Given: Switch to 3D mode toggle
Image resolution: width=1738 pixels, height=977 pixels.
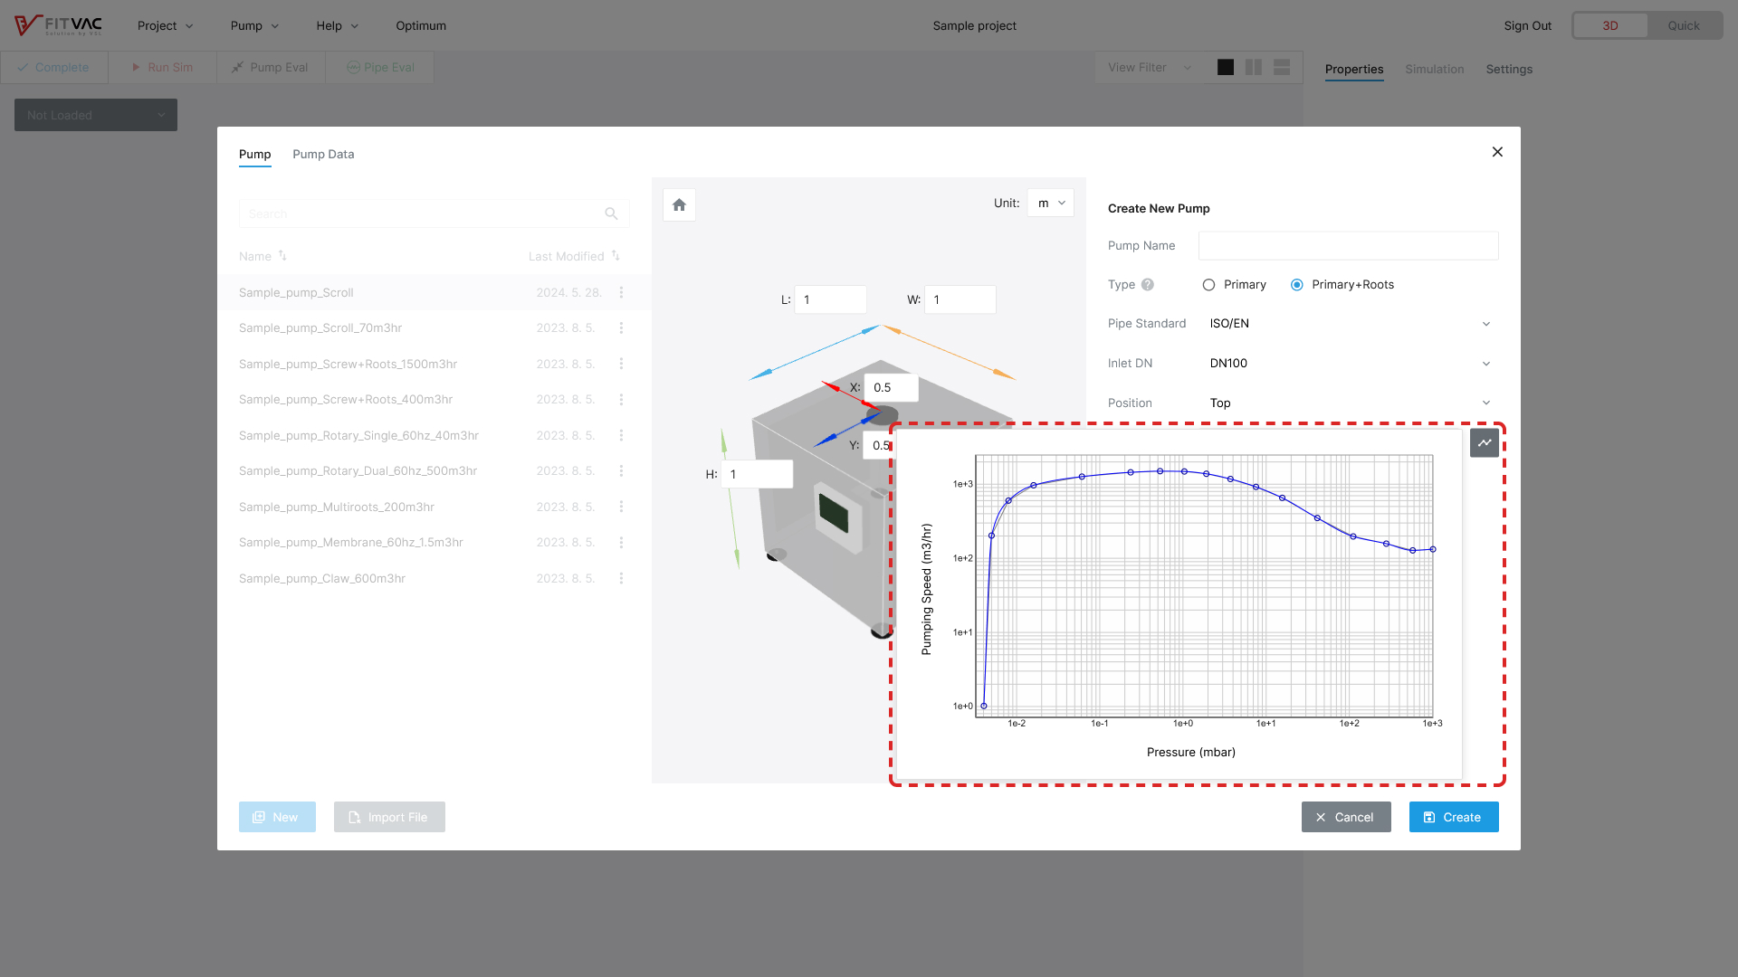Looking at the screenshot, I should click(1610, 25).
